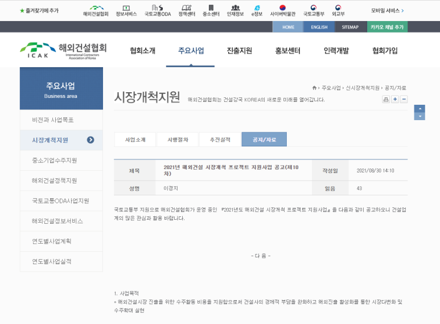The height and width of the screenshot is (324, 440).
Task: Open the 주요사업 main menu
Action: (x=191, y=51)
